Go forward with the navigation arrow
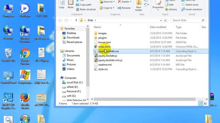The width and height of the screenshot is (220, 123). point(66,20)
